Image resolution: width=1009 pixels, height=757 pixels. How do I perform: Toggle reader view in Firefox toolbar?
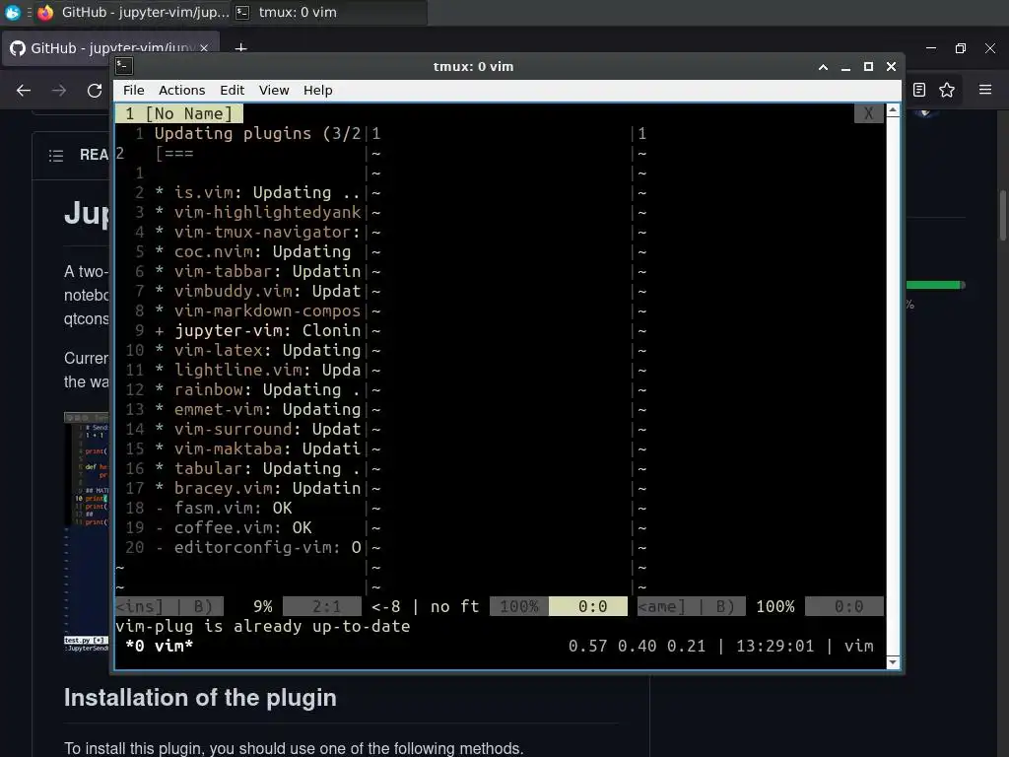click(919, 90)
